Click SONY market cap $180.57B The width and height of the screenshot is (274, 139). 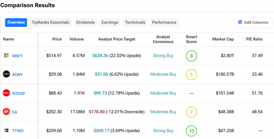(x=225, y=74)
